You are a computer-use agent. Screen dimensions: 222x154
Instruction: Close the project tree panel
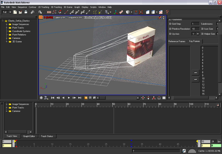pyautogui.click(x=36, y=17)
